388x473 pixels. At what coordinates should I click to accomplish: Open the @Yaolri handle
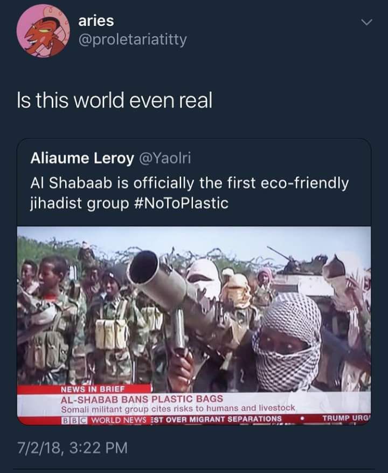164,158
